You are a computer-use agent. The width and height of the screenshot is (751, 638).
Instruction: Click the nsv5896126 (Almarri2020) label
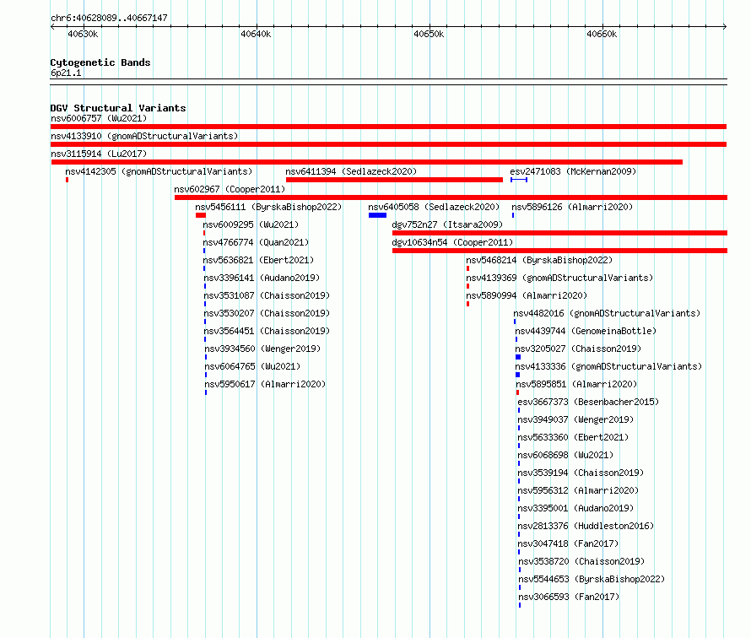point(572,207)
